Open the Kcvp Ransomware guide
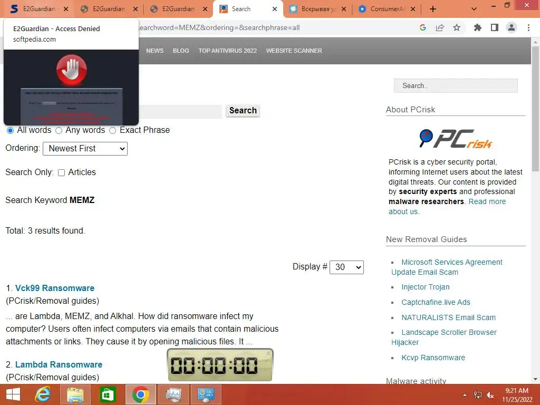 pos(433,358)
